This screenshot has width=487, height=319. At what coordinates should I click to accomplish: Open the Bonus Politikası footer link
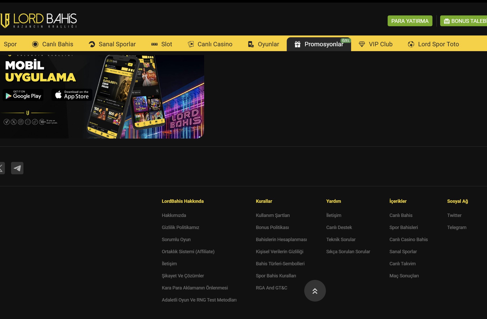click(272, 227)
